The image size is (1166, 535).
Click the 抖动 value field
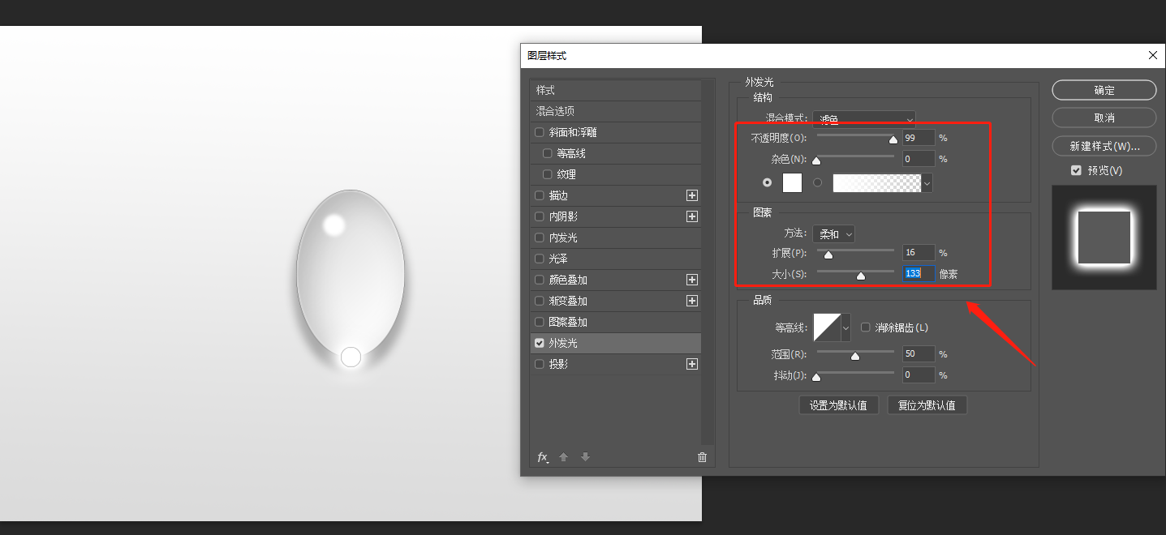tap(919, 375)
